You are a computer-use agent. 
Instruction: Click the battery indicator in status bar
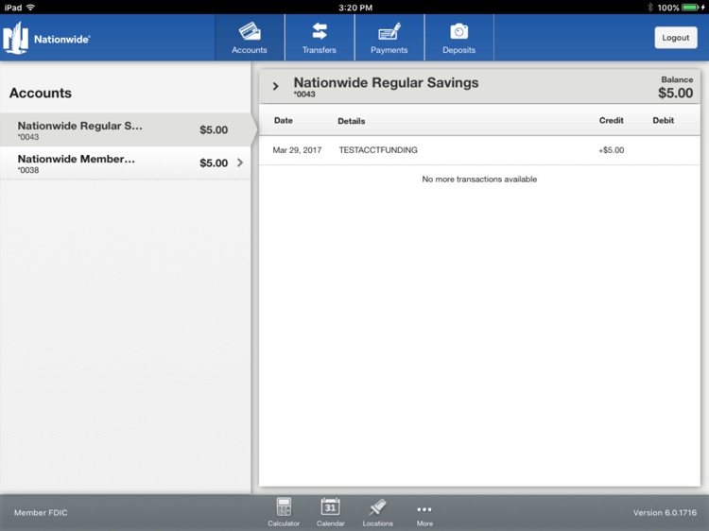(x=692, y=8)
